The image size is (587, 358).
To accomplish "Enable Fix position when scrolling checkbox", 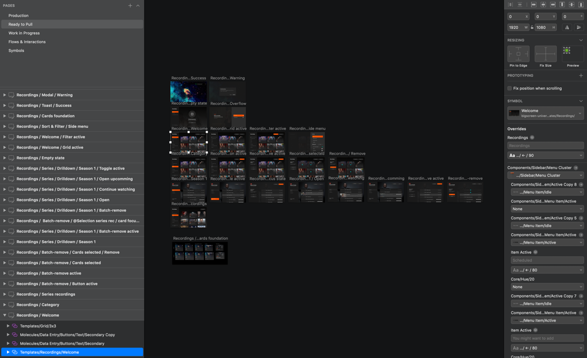I will click(x=509, y=88).
